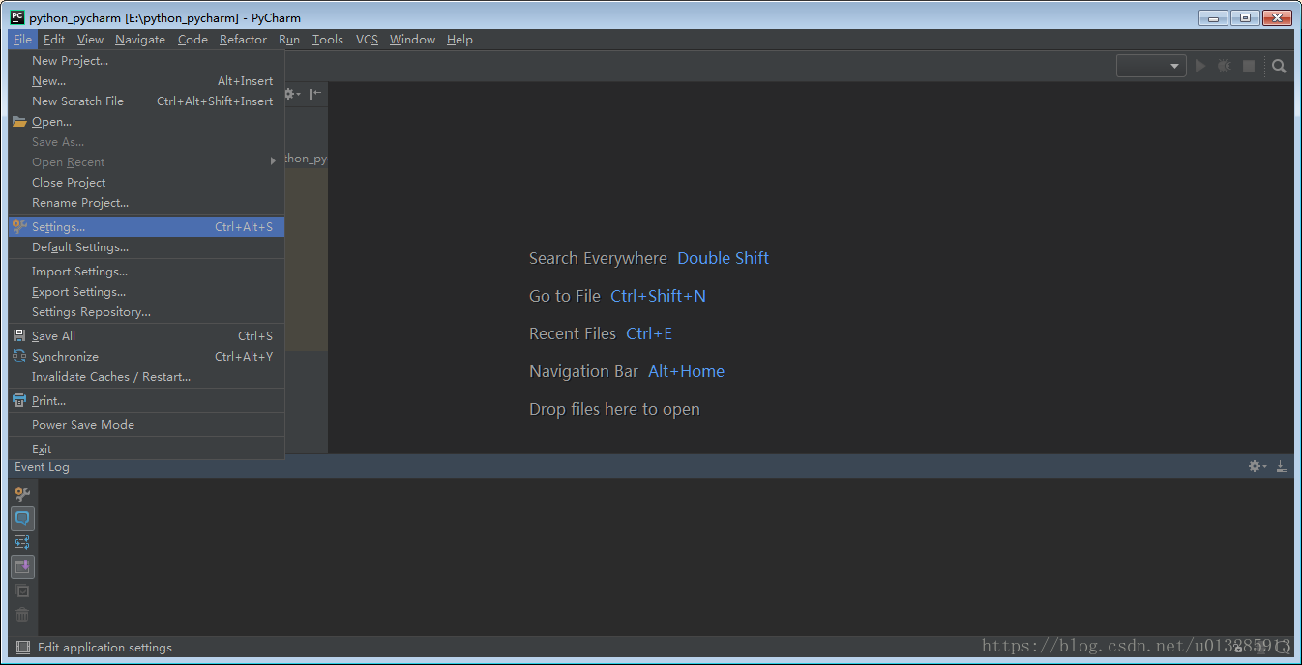This screenshot has width=1302, height=665.
Task: Toggle tool window buttons in status bar
Action: 21,648
